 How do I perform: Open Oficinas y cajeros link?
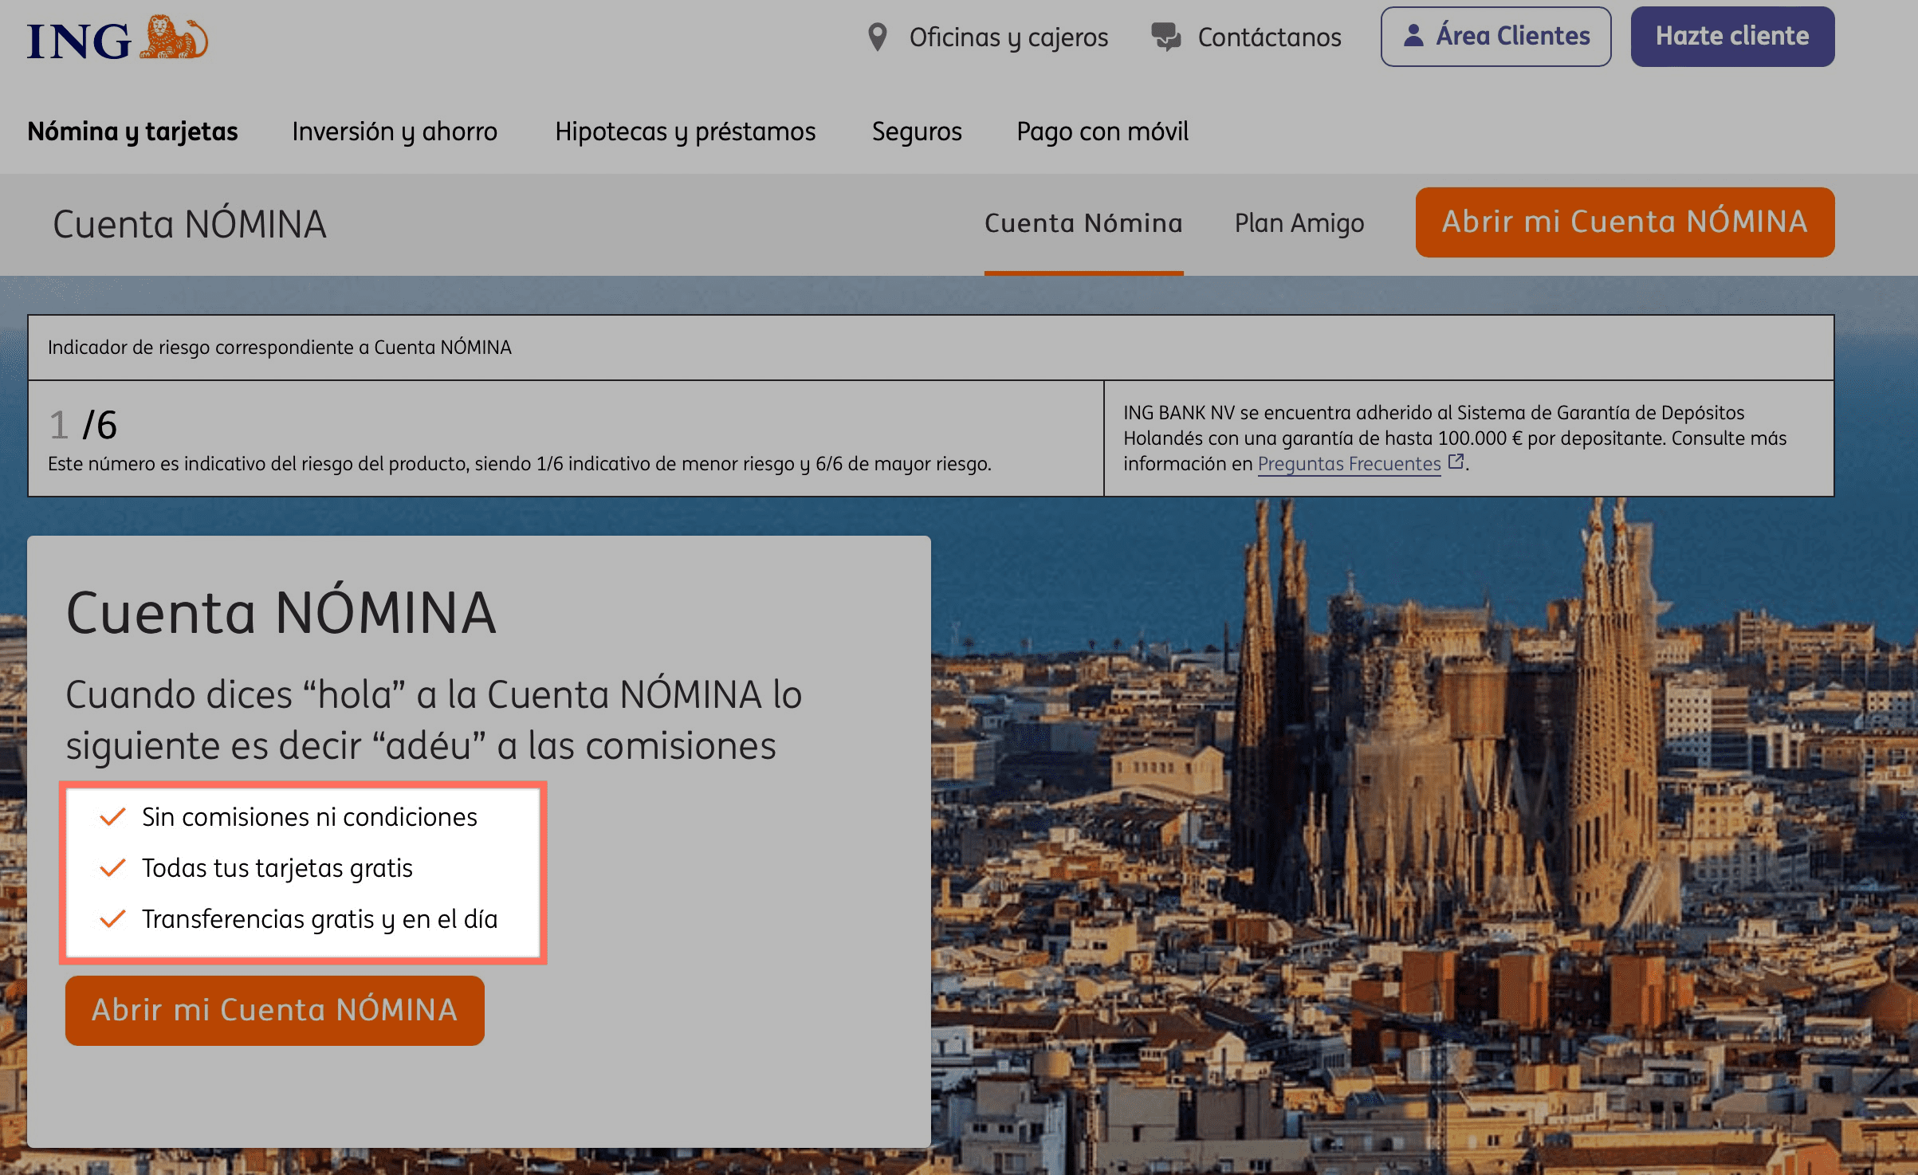(x=1008, y=37)
